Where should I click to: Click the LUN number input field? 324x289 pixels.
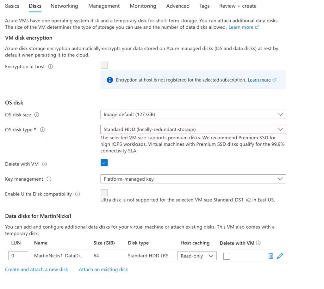tap(18, 256)
